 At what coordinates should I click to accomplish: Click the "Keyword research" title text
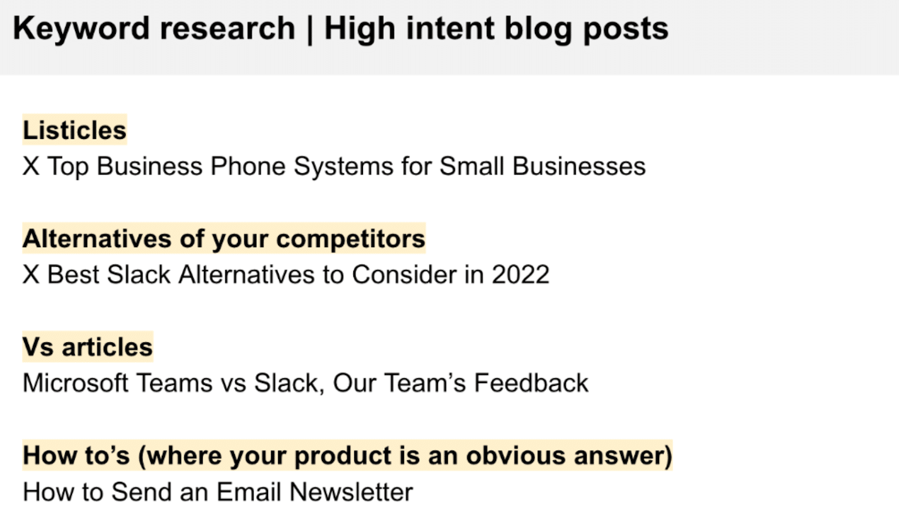(153, 29)
